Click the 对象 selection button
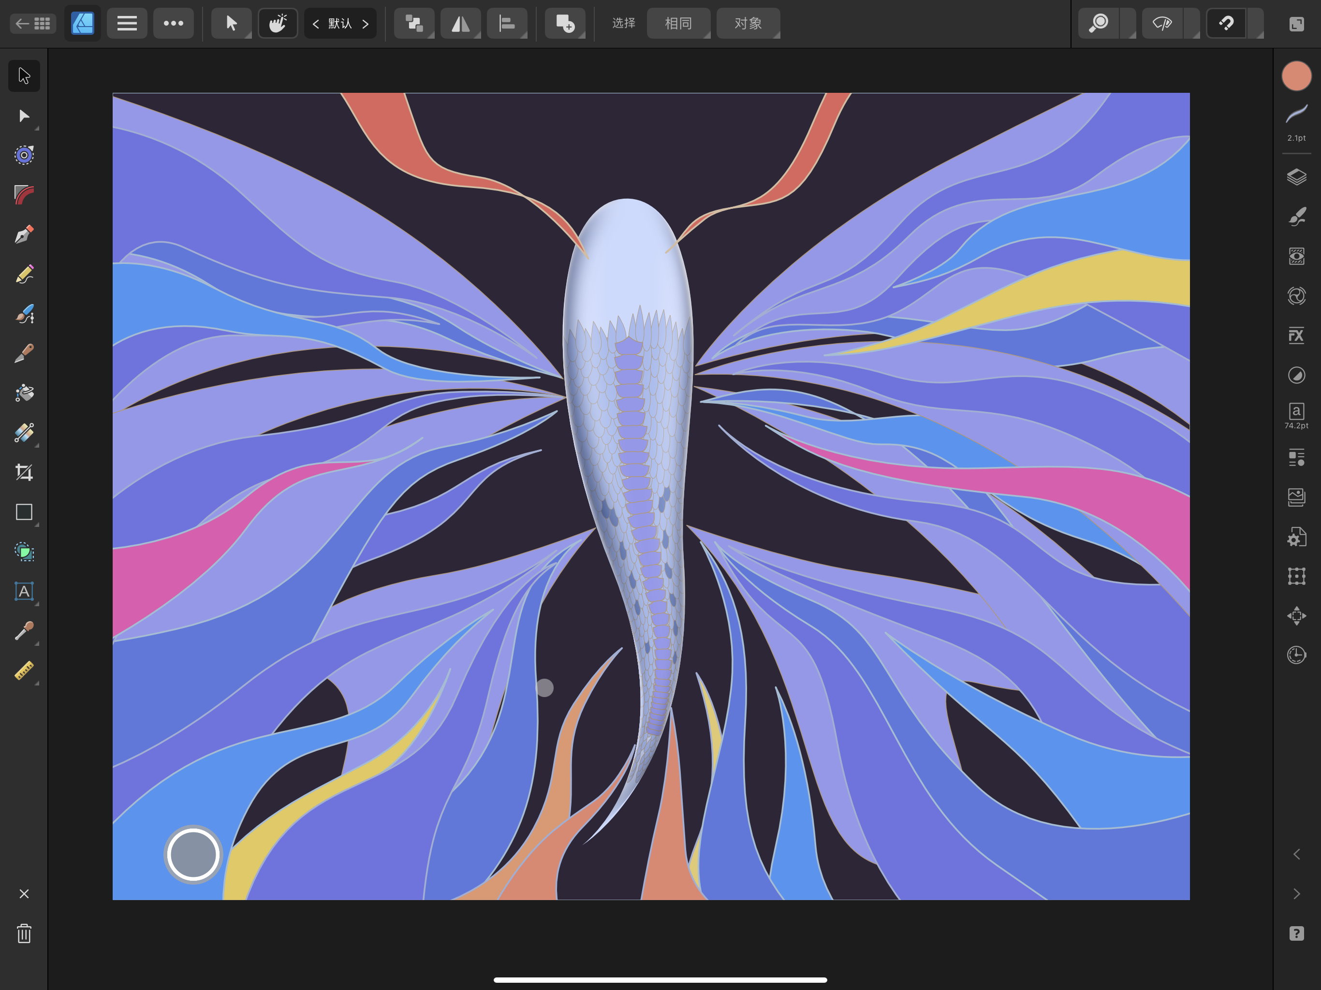Screen dimensions: 1321x990 749,23
